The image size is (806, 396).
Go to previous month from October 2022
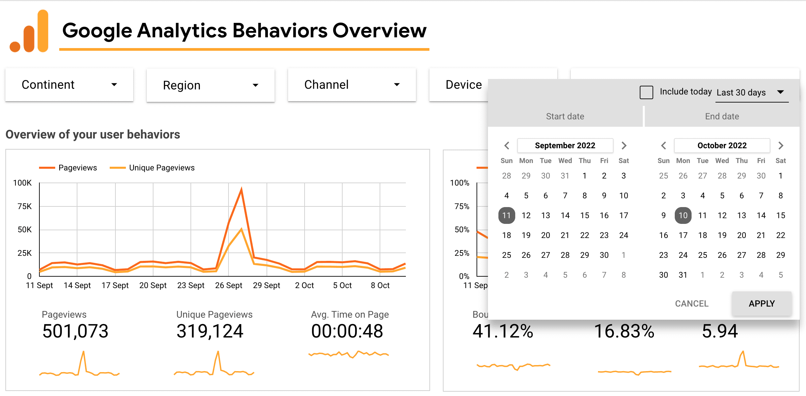[x=664, y=146]
